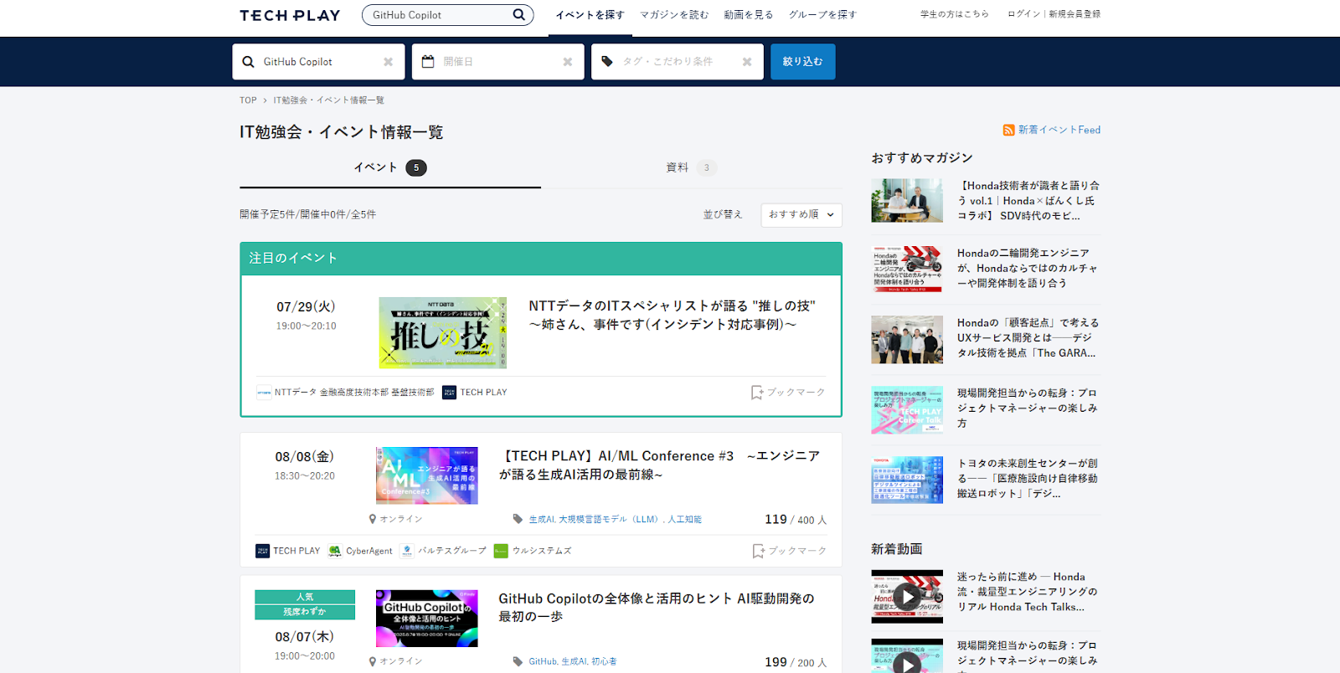This screenshot has height=673, width=1340.
Task: Click 学生の方はこちら link
Action: coord(955,14)
